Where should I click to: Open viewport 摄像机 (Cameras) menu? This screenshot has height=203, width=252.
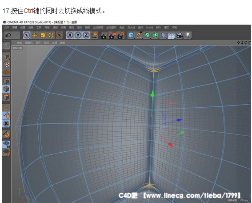29,43
